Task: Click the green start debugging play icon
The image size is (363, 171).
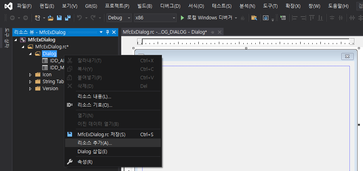Action: (182, 18)
